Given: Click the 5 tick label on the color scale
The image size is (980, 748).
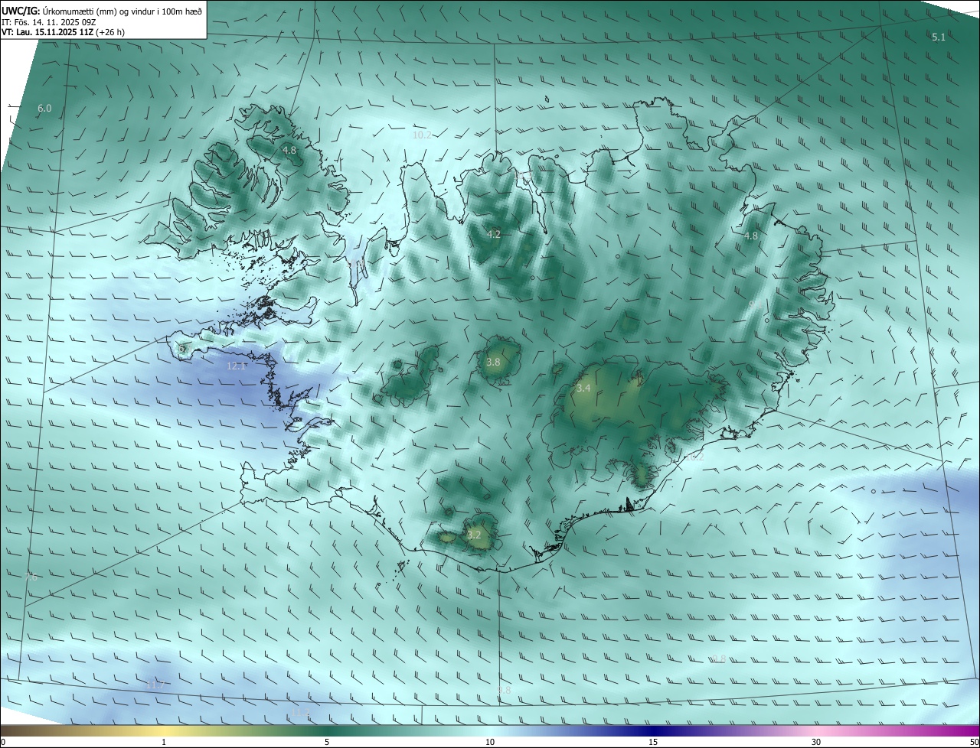Looking at the screenshot, I should (x=327, y=742).
